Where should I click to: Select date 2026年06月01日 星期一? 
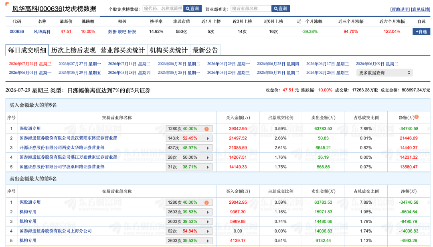pos(30,73)
